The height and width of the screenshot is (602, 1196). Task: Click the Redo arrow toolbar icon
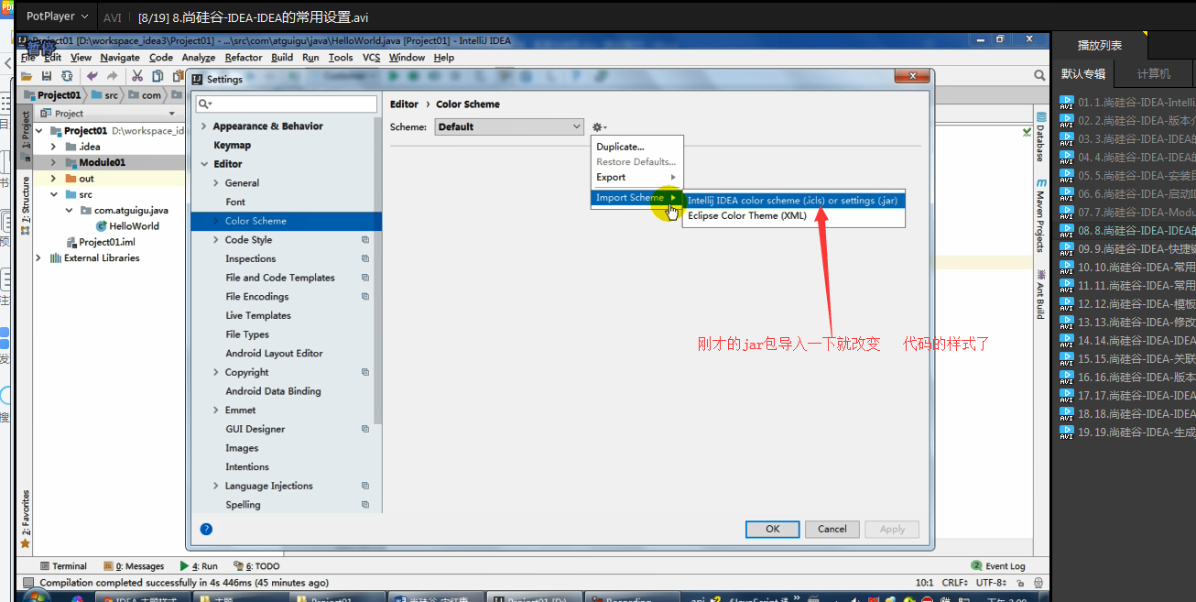(112, 76)
